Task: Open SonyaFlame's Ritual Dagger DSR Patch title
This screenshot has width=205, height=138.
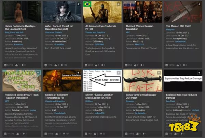Action: [141, 96]
